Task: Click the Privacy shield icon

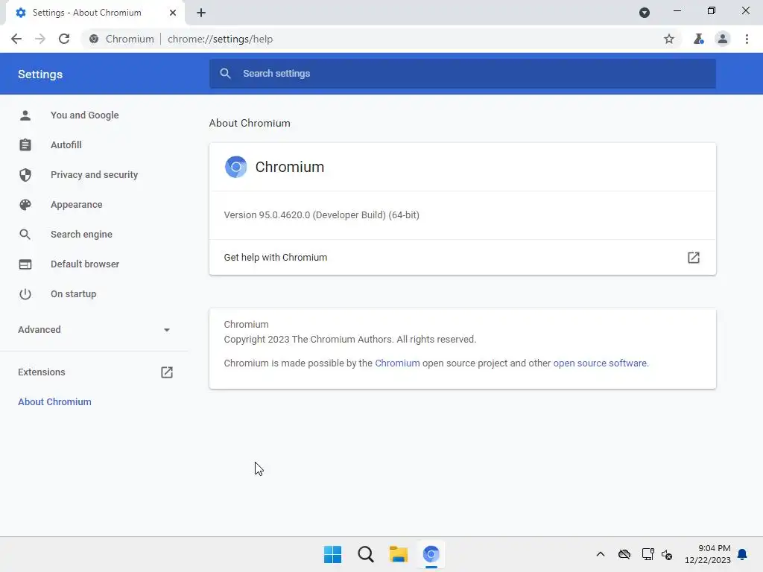Action: pos(25,174)
